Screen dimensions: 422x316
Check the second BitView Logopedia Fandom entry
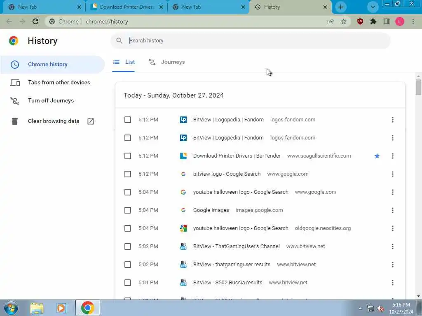click(128, 138)
